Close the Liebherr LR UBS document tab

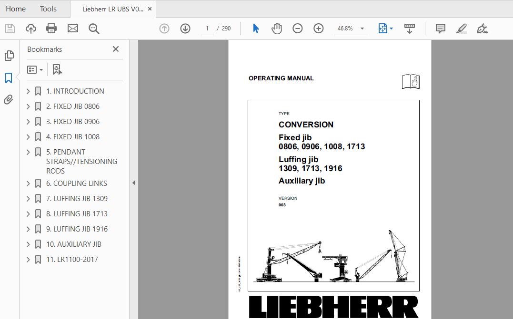click(x=150, y=9)
